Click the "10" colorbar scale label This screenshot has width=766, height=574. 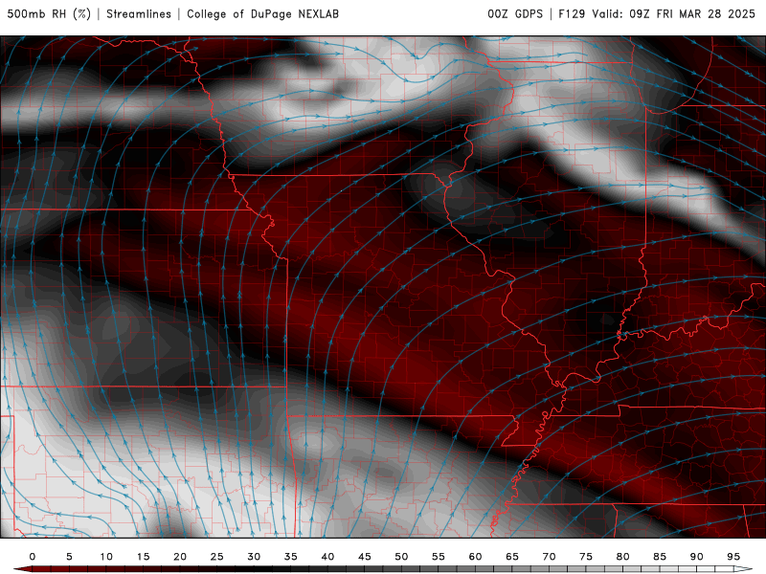[106, 557]
